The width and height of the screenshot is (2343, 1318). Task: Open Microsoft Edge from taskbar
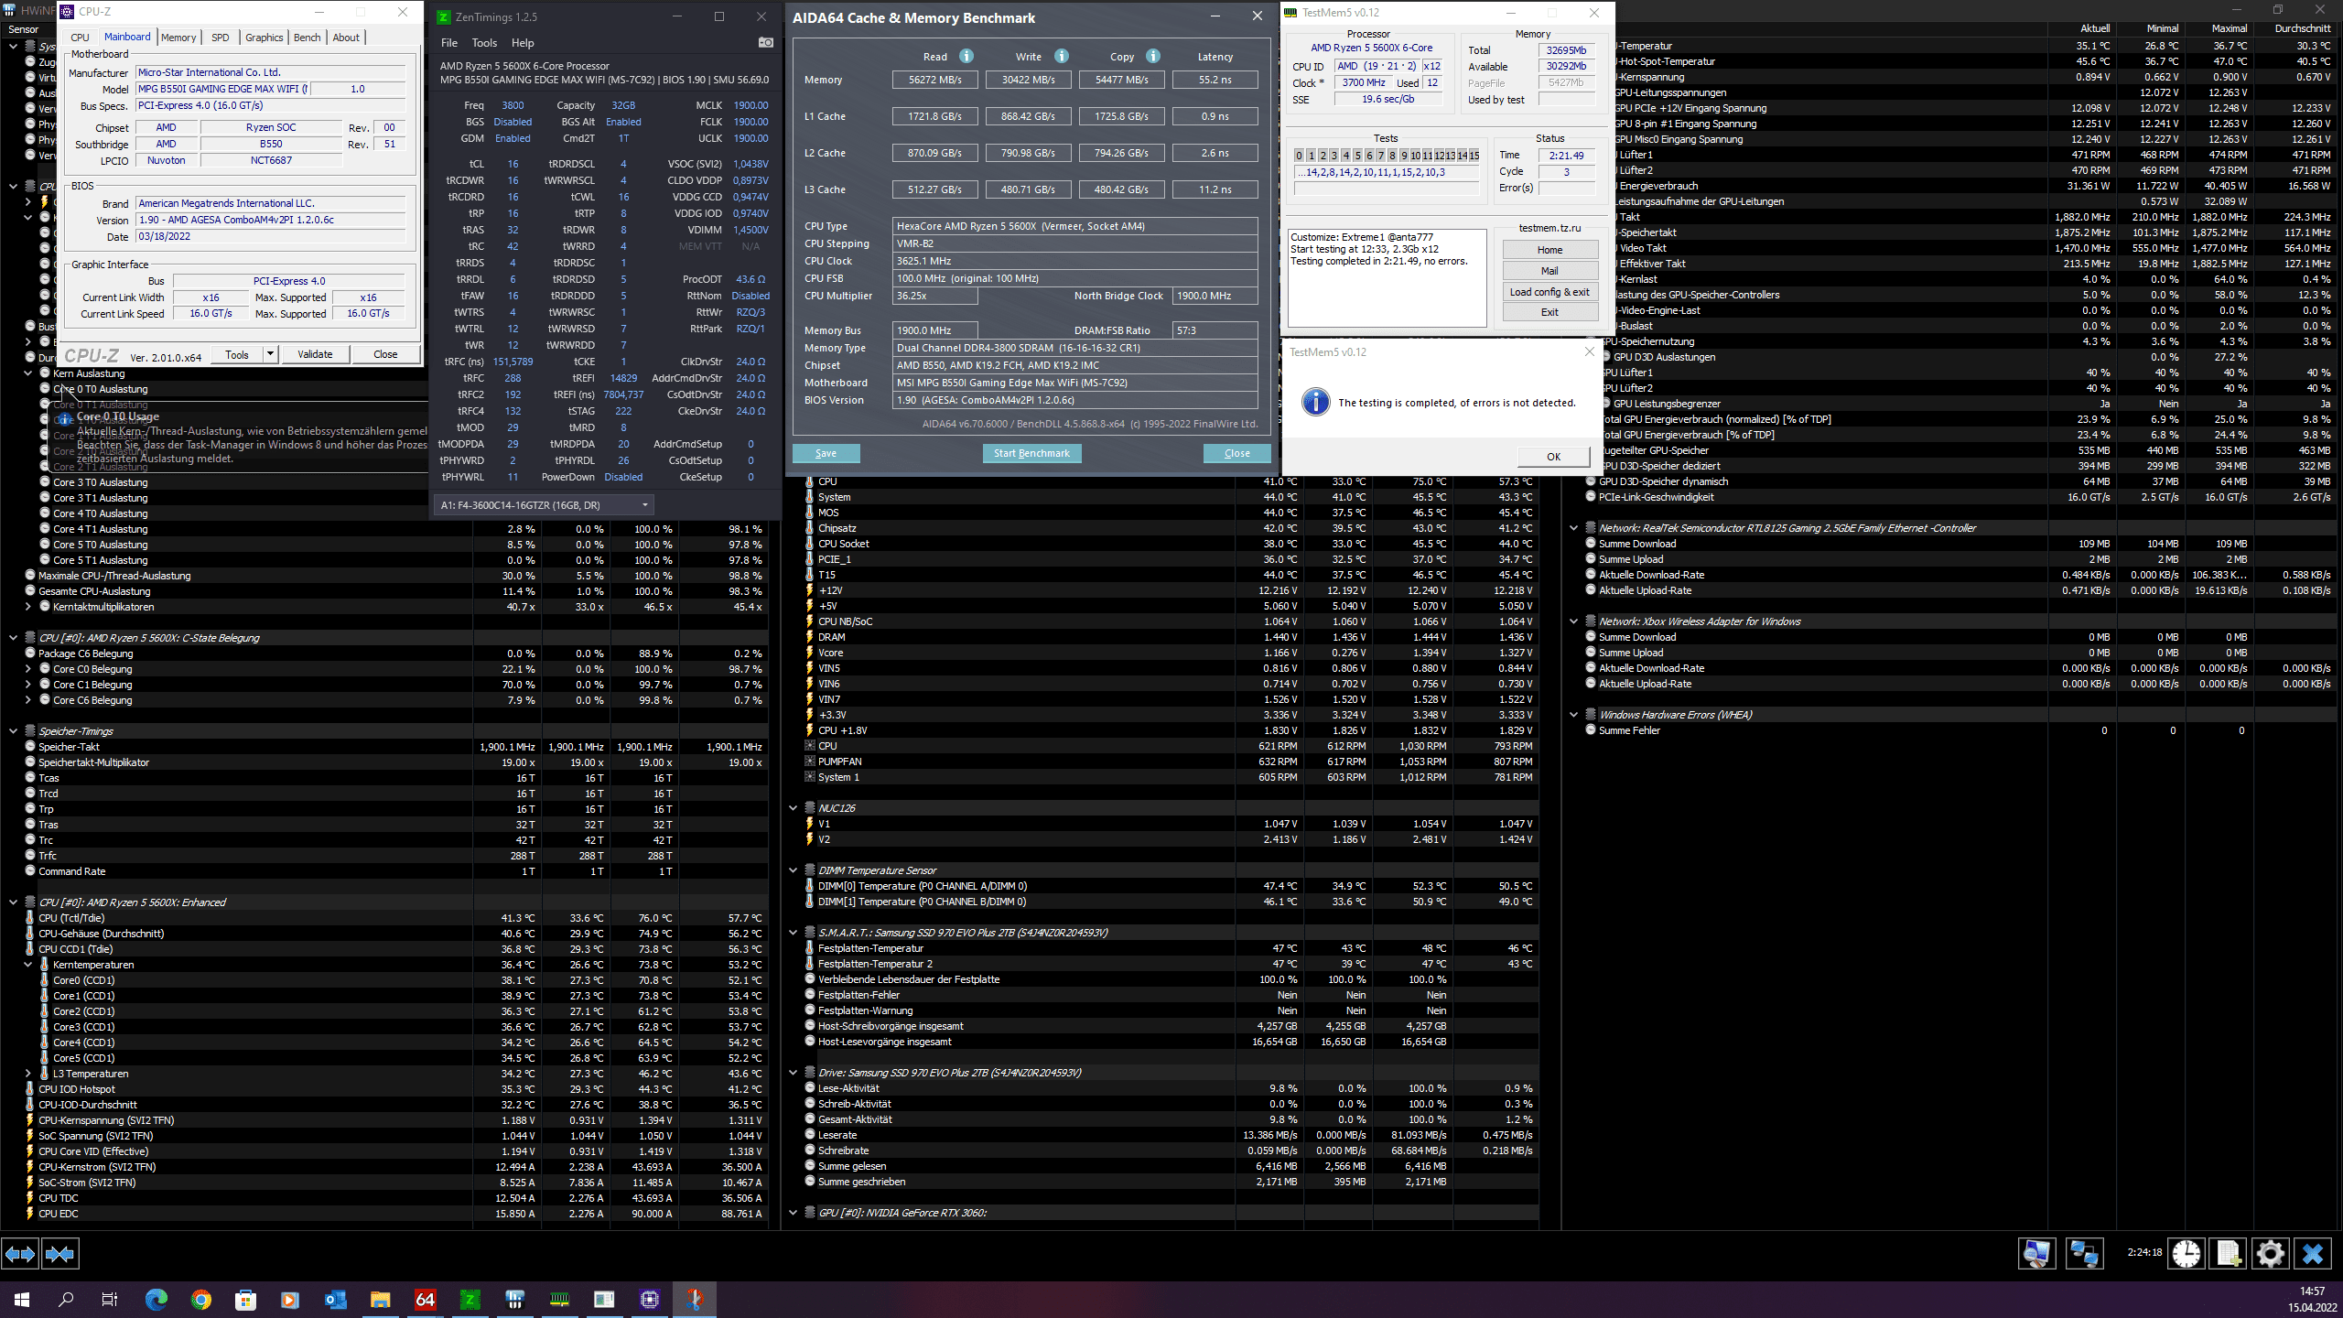(x=157, y=1299)
